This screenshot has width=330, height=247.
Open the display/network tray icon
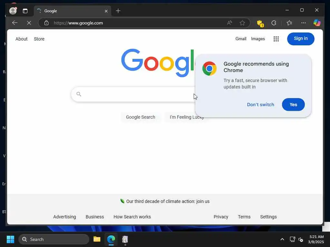pyautogui.click(x=292, y=239)
